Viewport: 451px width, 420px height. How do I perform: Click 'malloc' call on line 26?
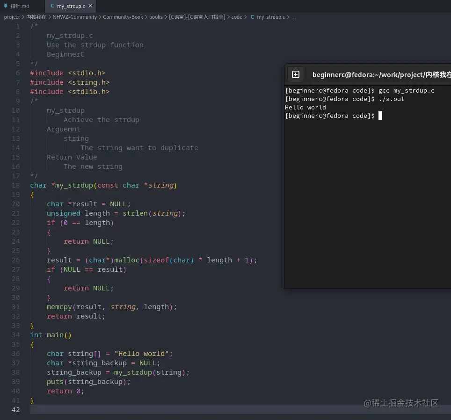pos(127,260)
